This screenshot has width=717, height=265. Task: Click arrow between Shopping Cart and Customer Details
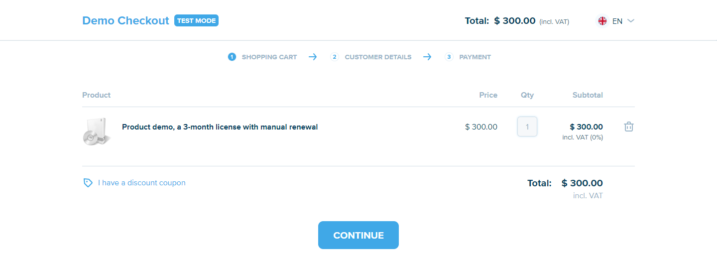(x=313, y=57)
